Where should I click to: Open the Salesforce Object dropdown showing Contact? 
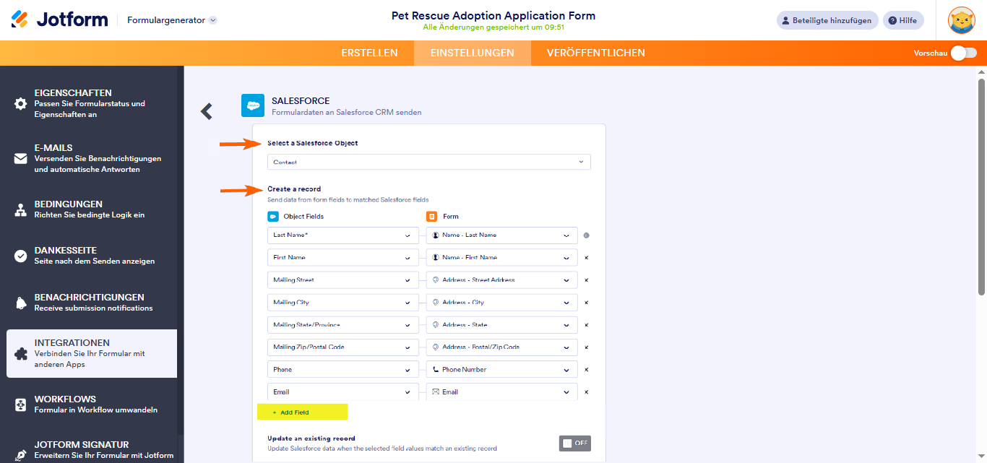click(429, 162)
